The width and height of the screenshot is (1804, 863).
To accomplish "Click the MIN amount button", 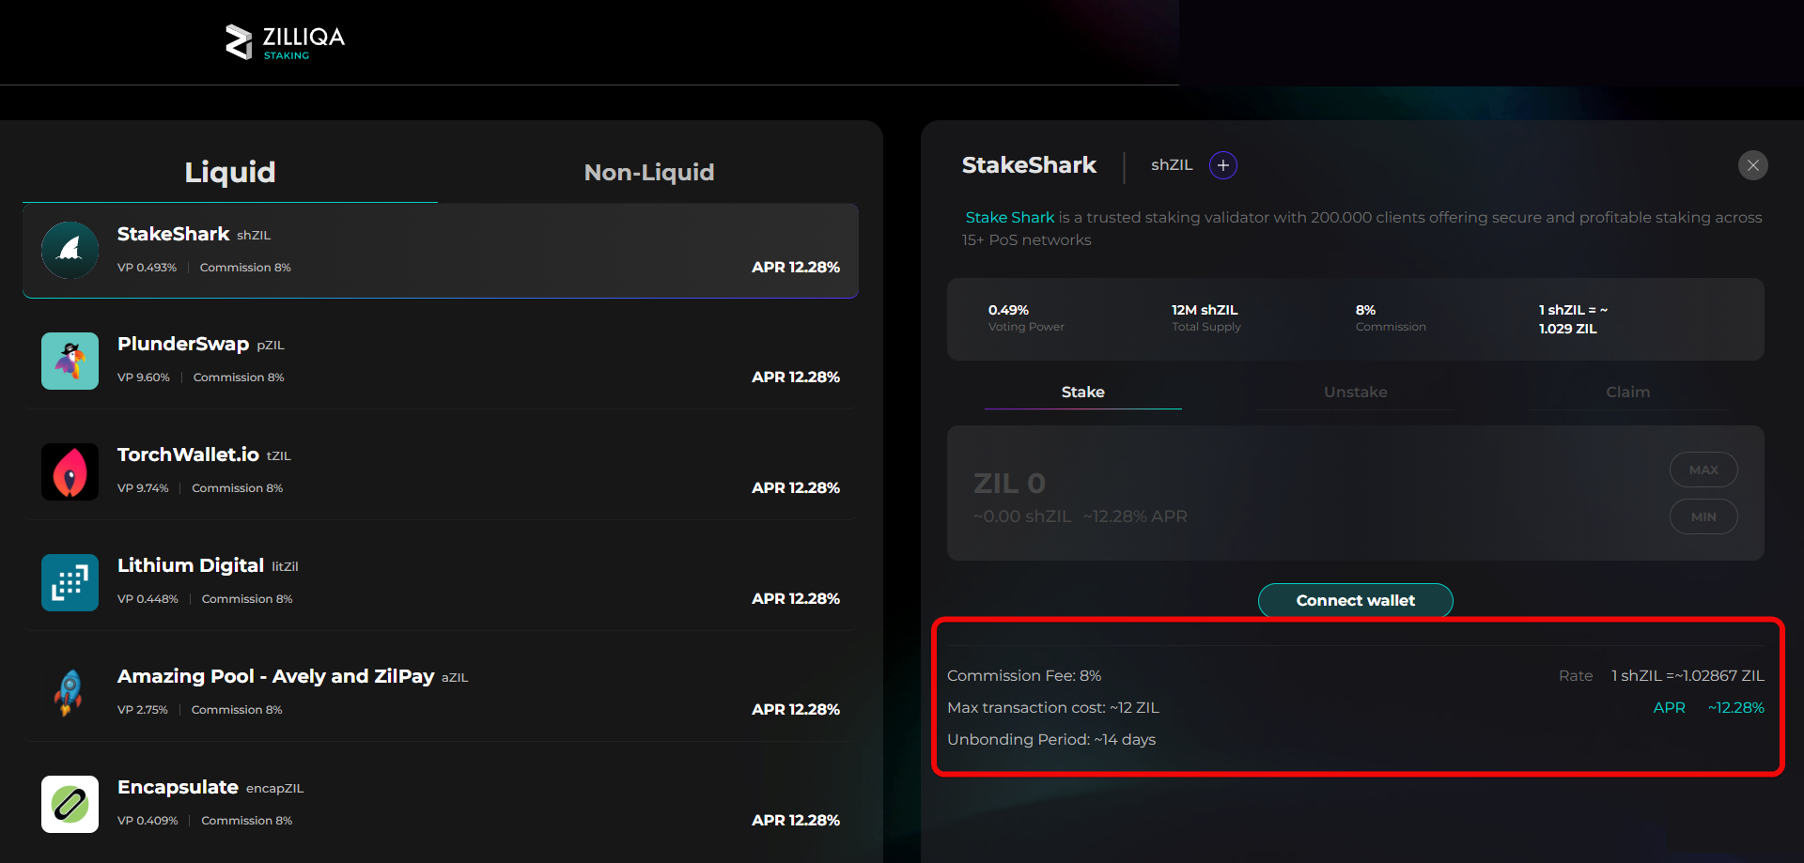I will click(1703, 516).
